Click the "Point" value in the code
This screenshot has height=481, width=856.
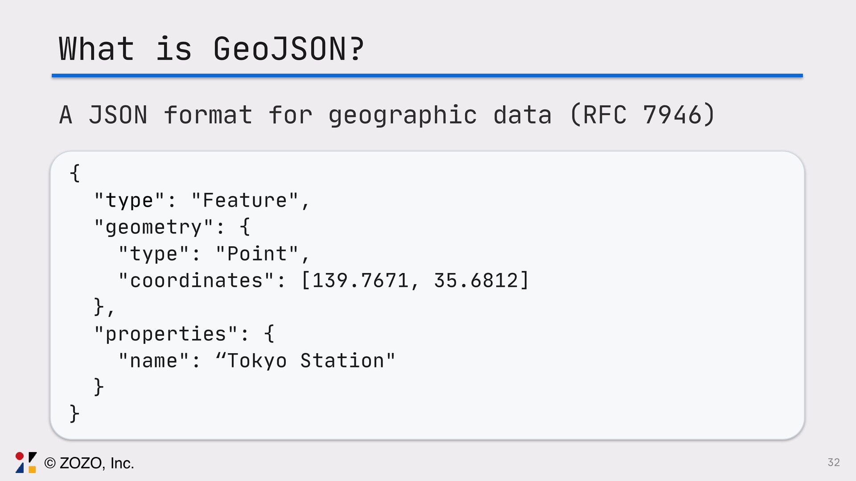click(x=256, y=254)
